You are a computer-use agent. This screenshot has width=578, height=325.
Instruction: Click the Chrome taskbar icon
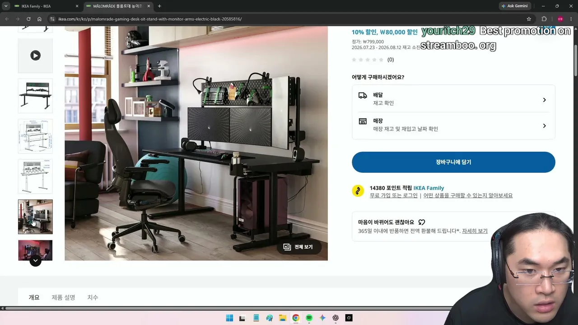296,318
